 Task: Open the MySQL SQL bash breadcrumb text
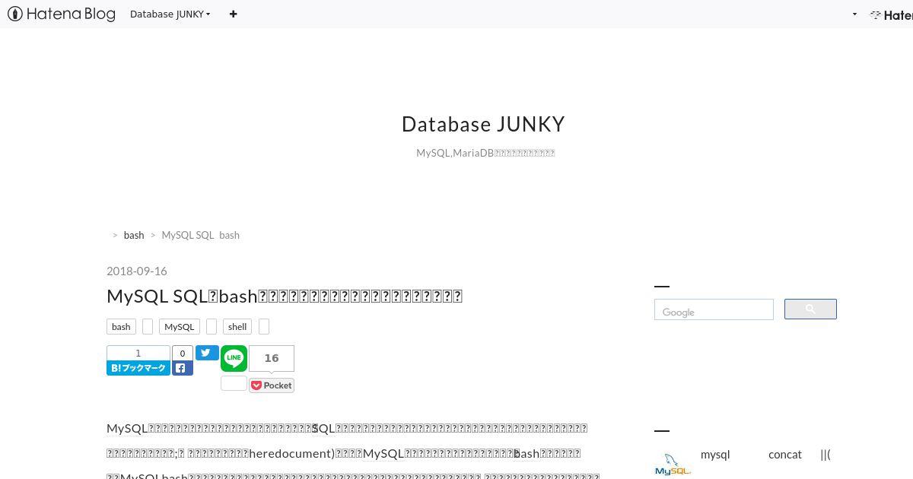(x=201, y=235)
